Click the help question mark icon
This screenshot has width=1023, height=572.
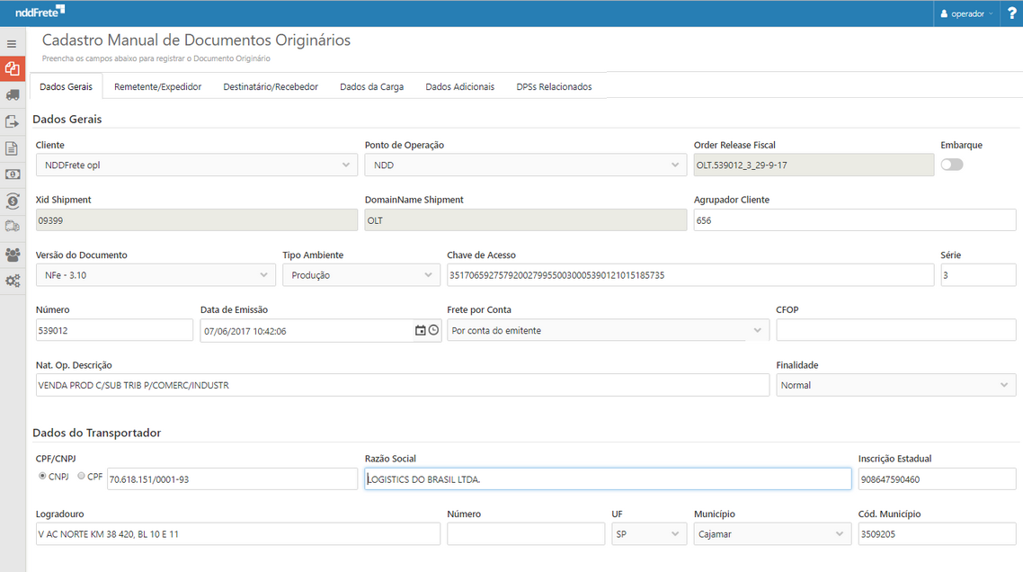tap(1011, 13)
